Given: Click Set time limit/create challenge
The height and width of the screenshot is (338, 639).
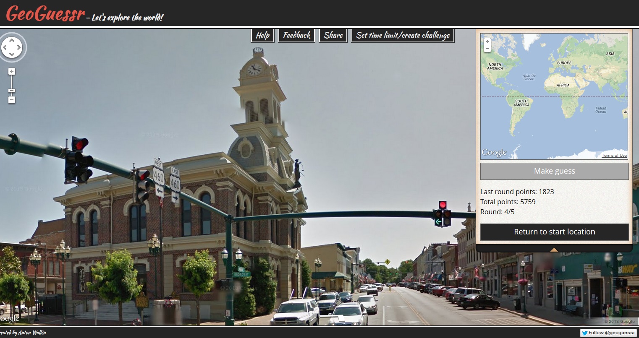Looking at the screenshot, I should click(403, 36).
